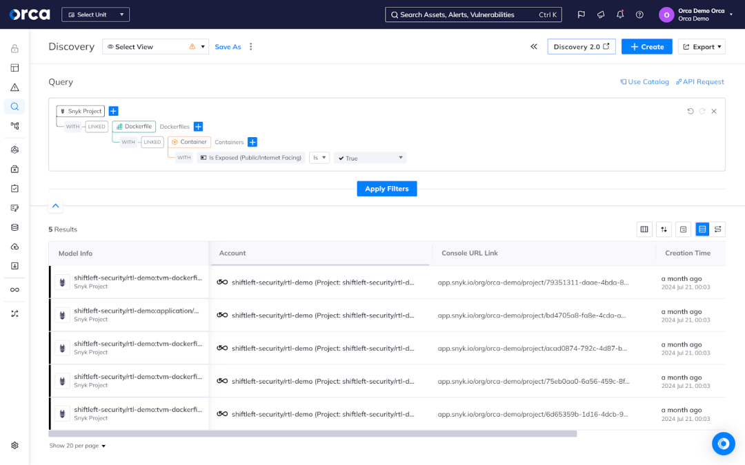Redo the query change
The width and height of the screenshot is (745, 465).
(702, 111)
